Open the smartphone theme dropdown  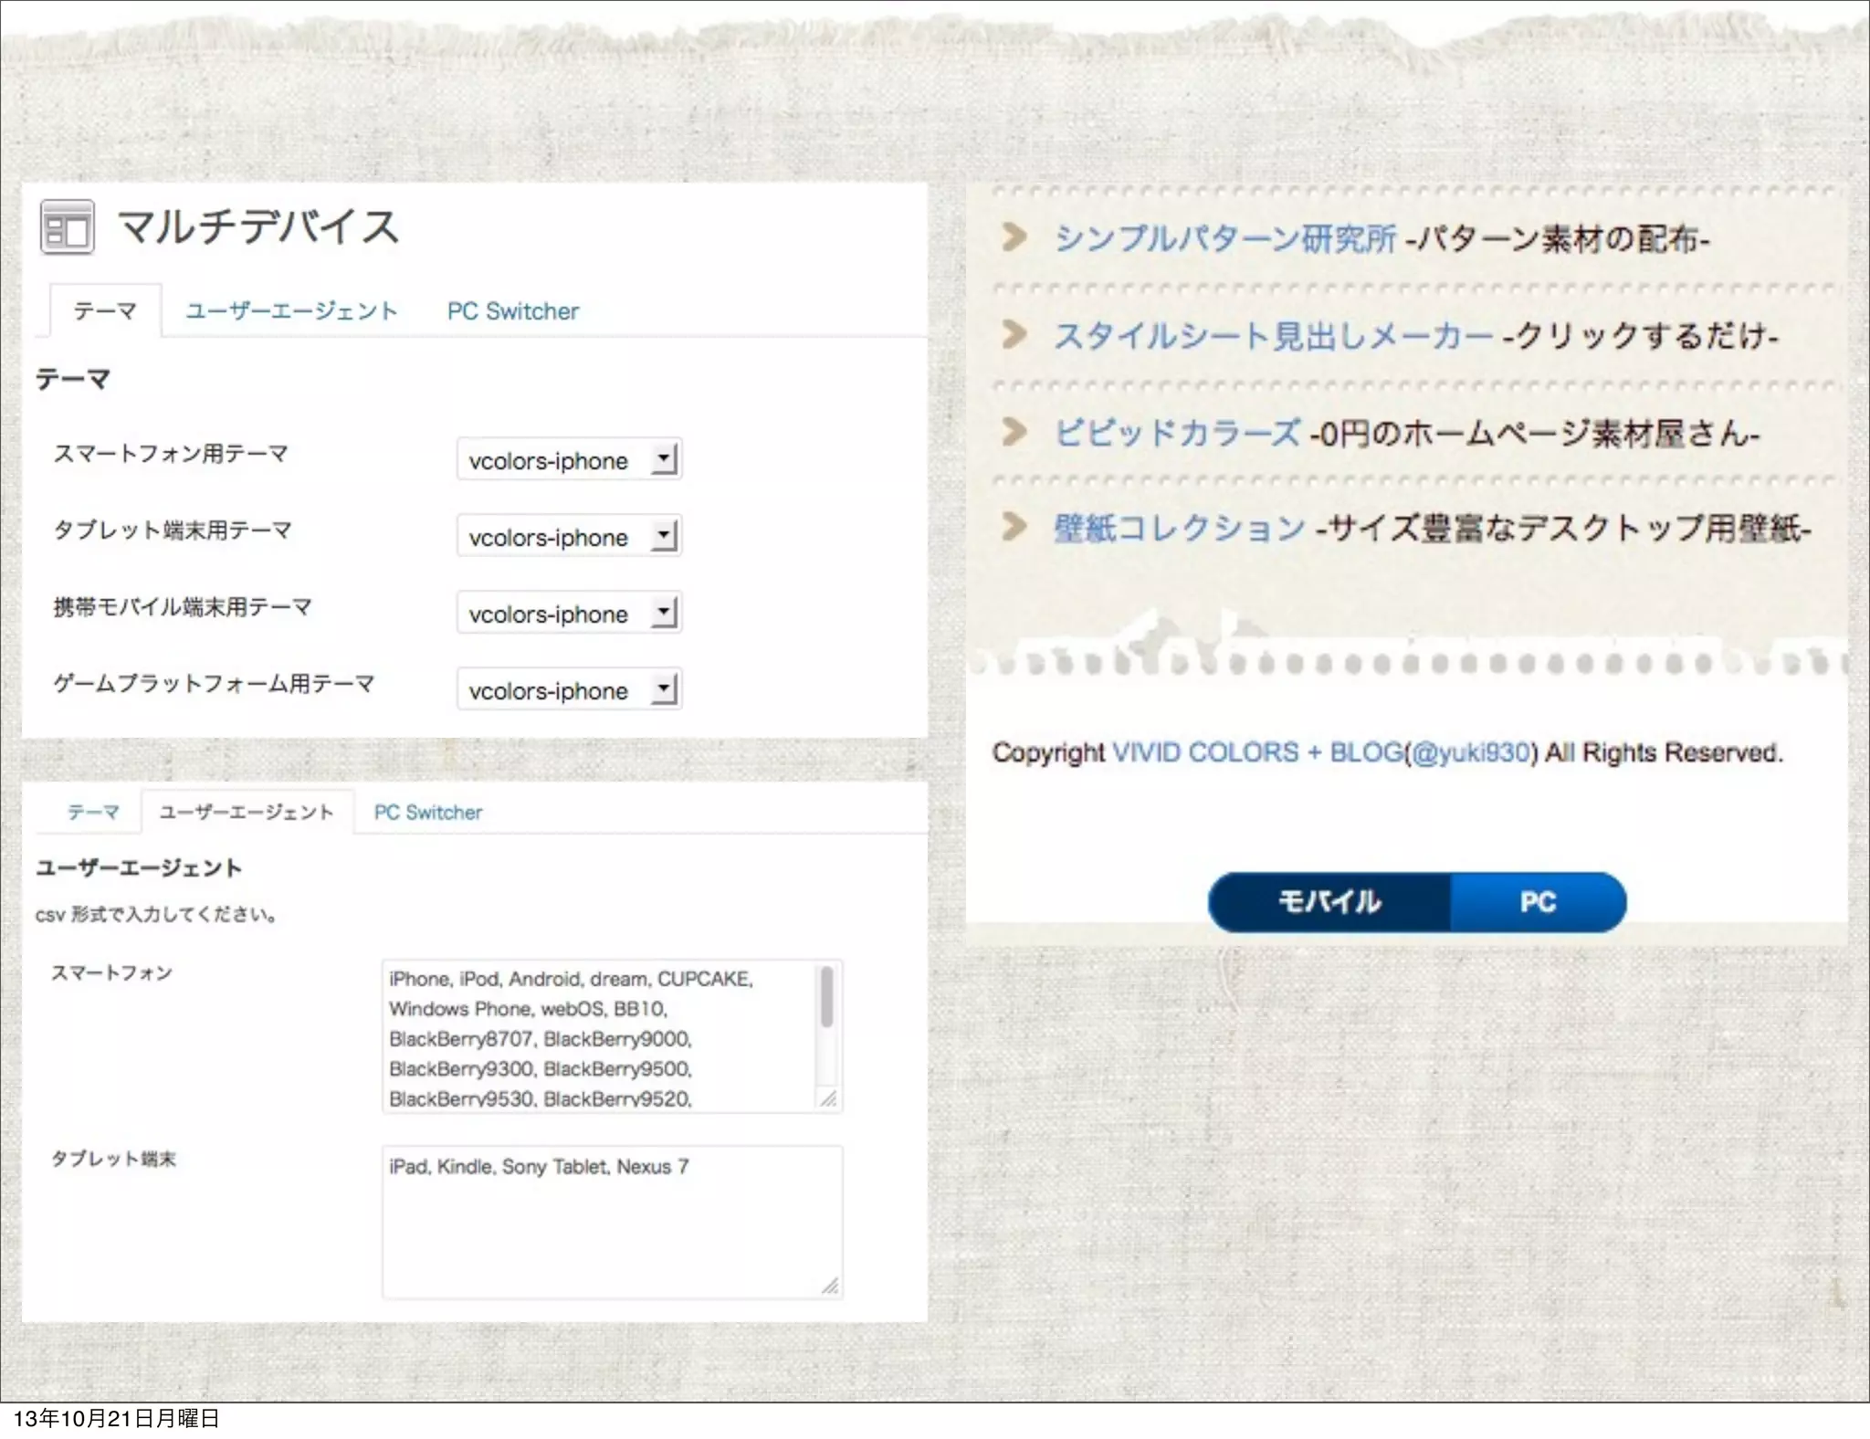(x=570, y=459)
